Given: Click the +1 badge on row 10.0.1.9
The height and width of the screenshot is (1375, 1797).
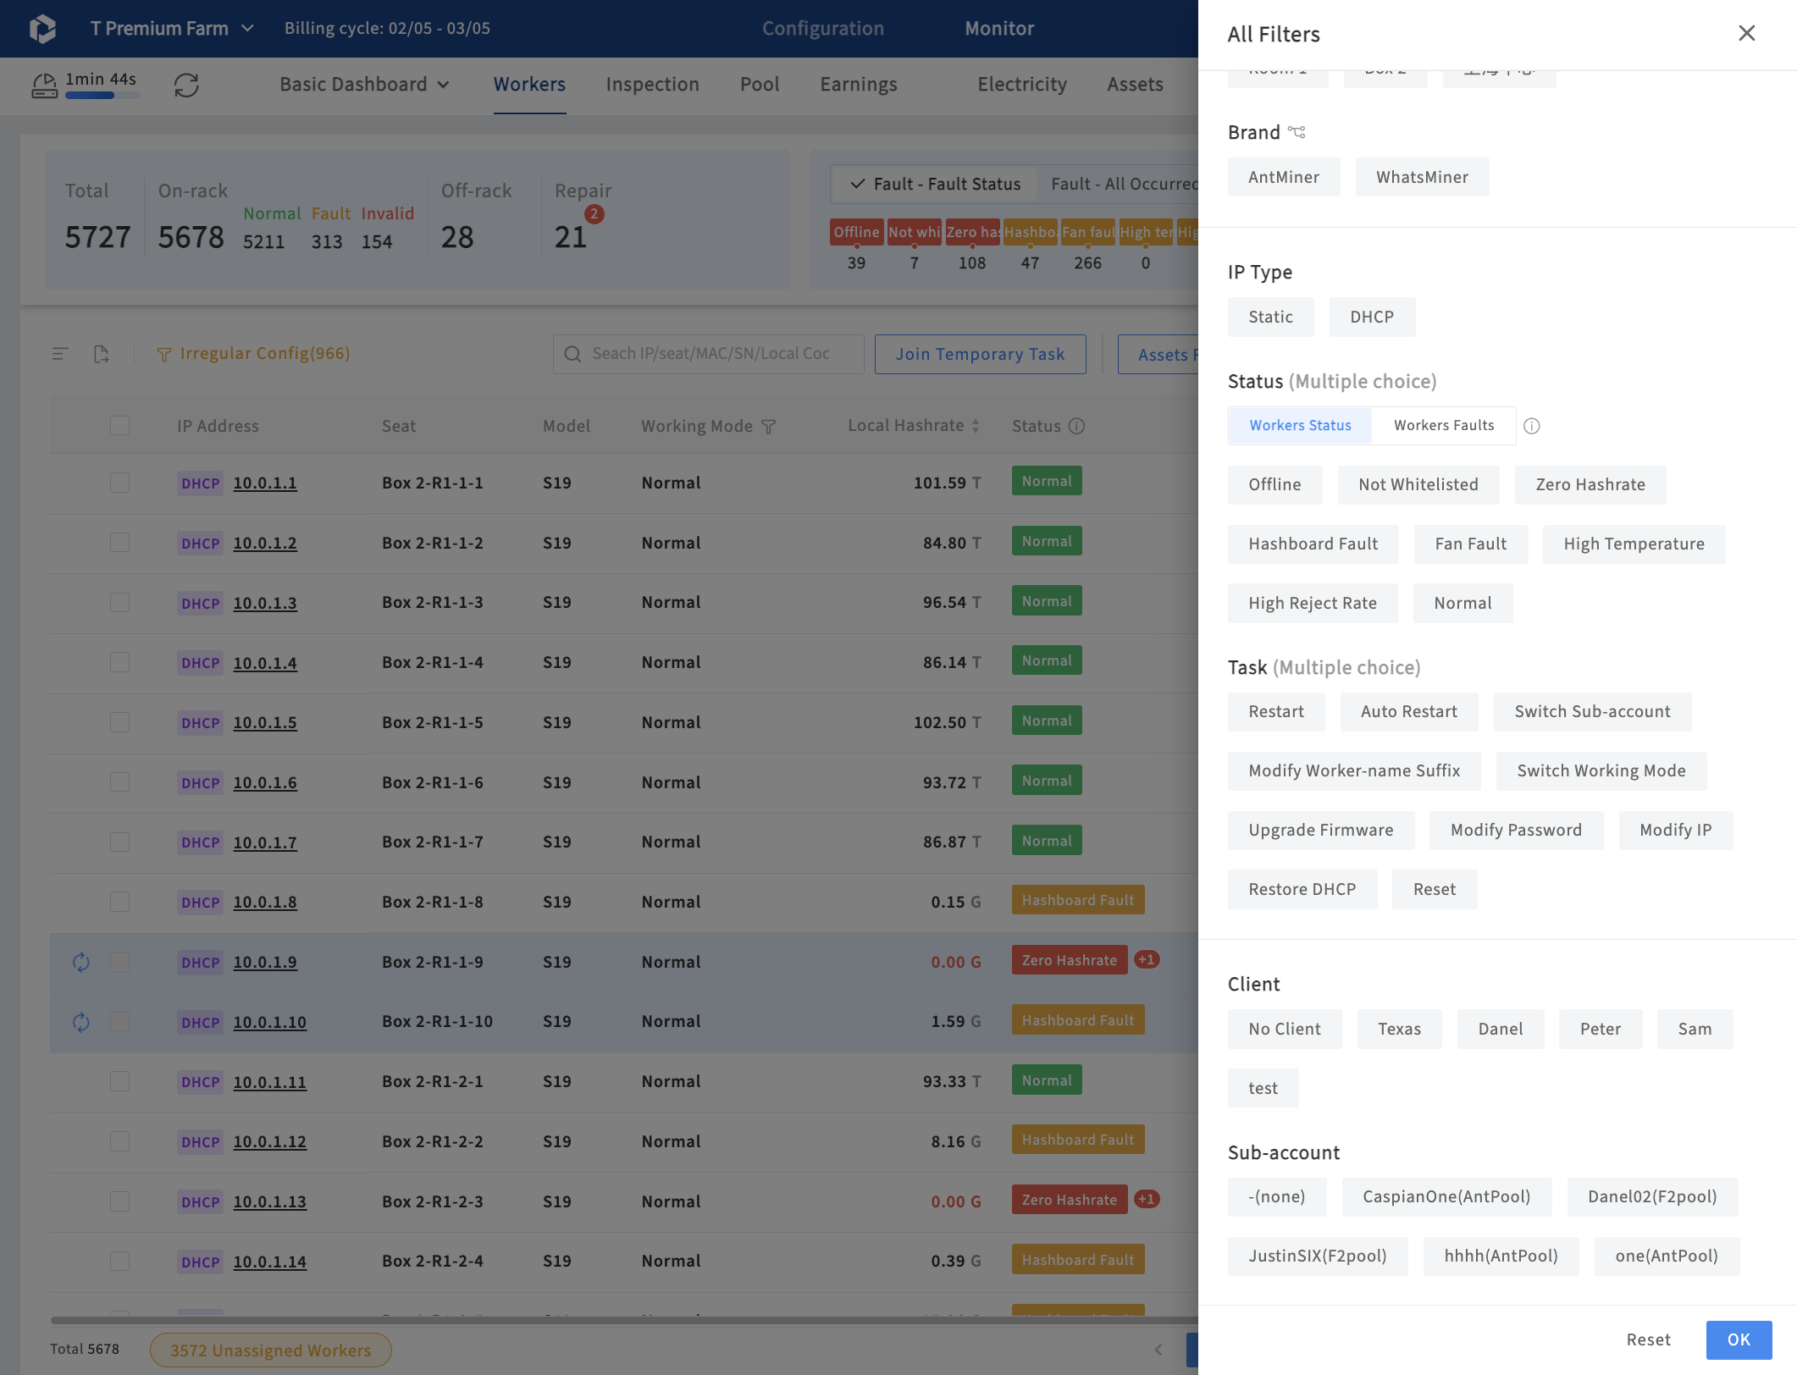Looking at the screenshot, I should [x=1147, y=959].
